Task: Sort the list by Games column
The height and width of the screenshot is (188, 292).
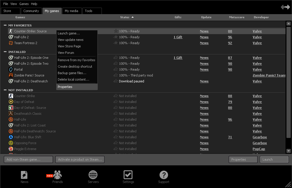Action: [20, 17]
